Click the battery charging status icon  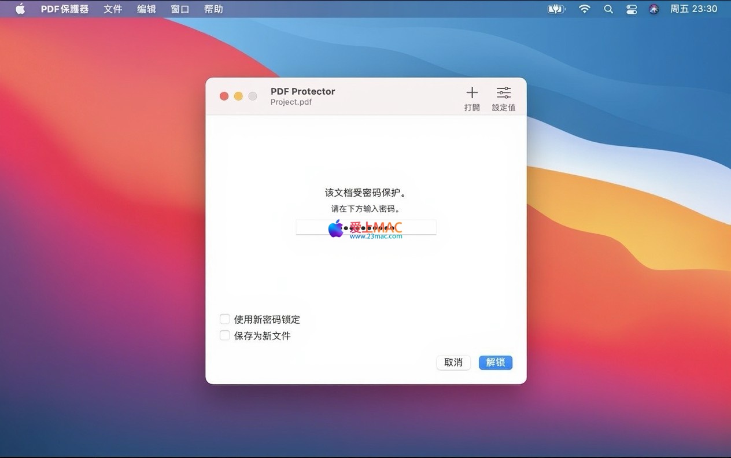coord(556,9)
